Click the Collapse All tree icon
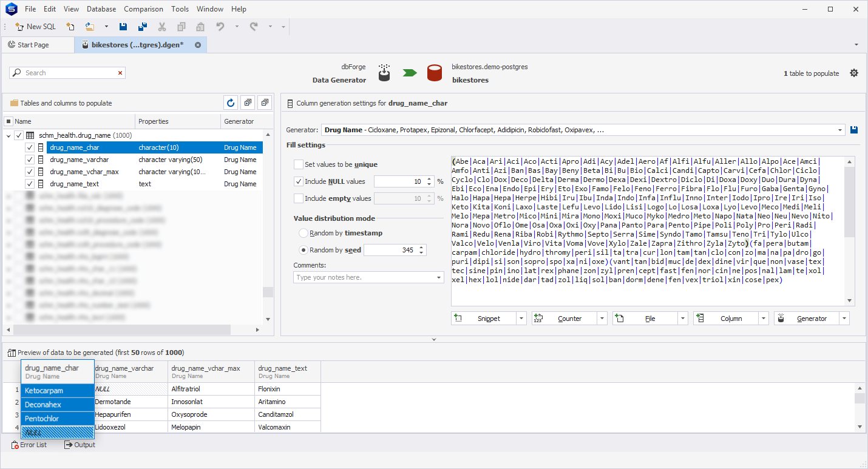 264,103
